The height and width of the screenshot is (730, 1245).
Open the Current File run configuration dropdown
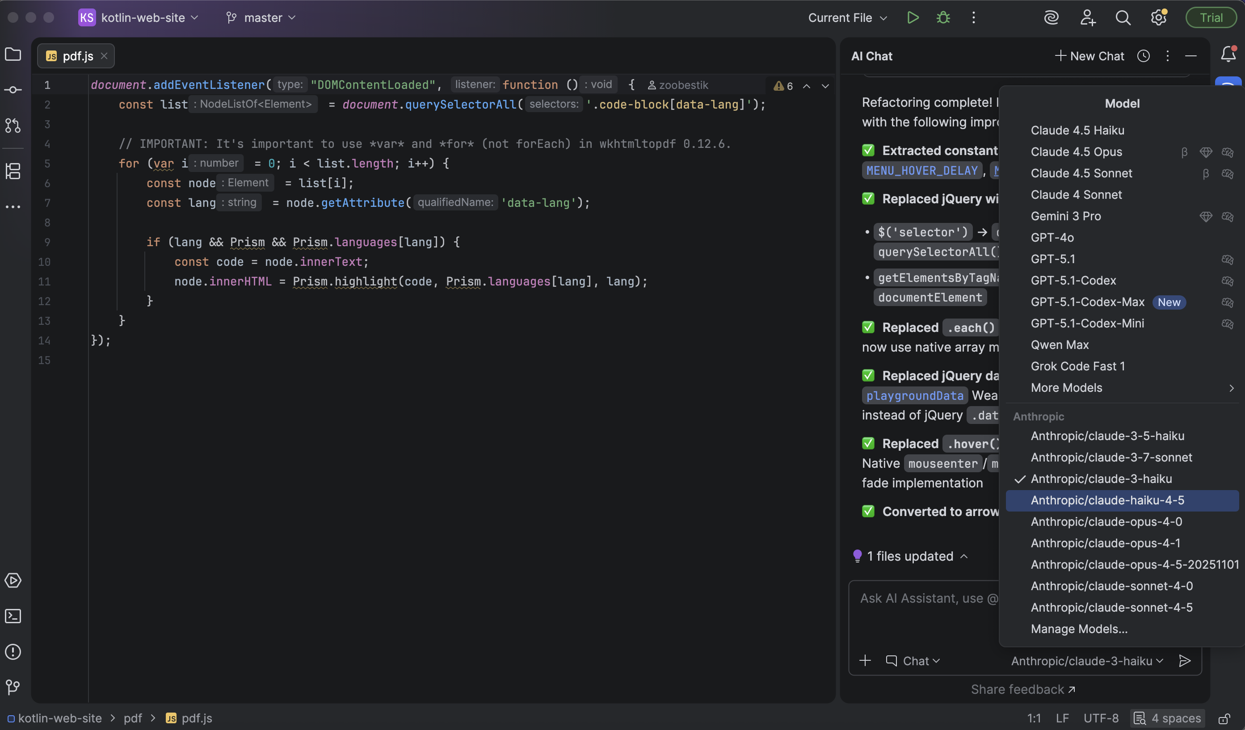coord(847,18)
